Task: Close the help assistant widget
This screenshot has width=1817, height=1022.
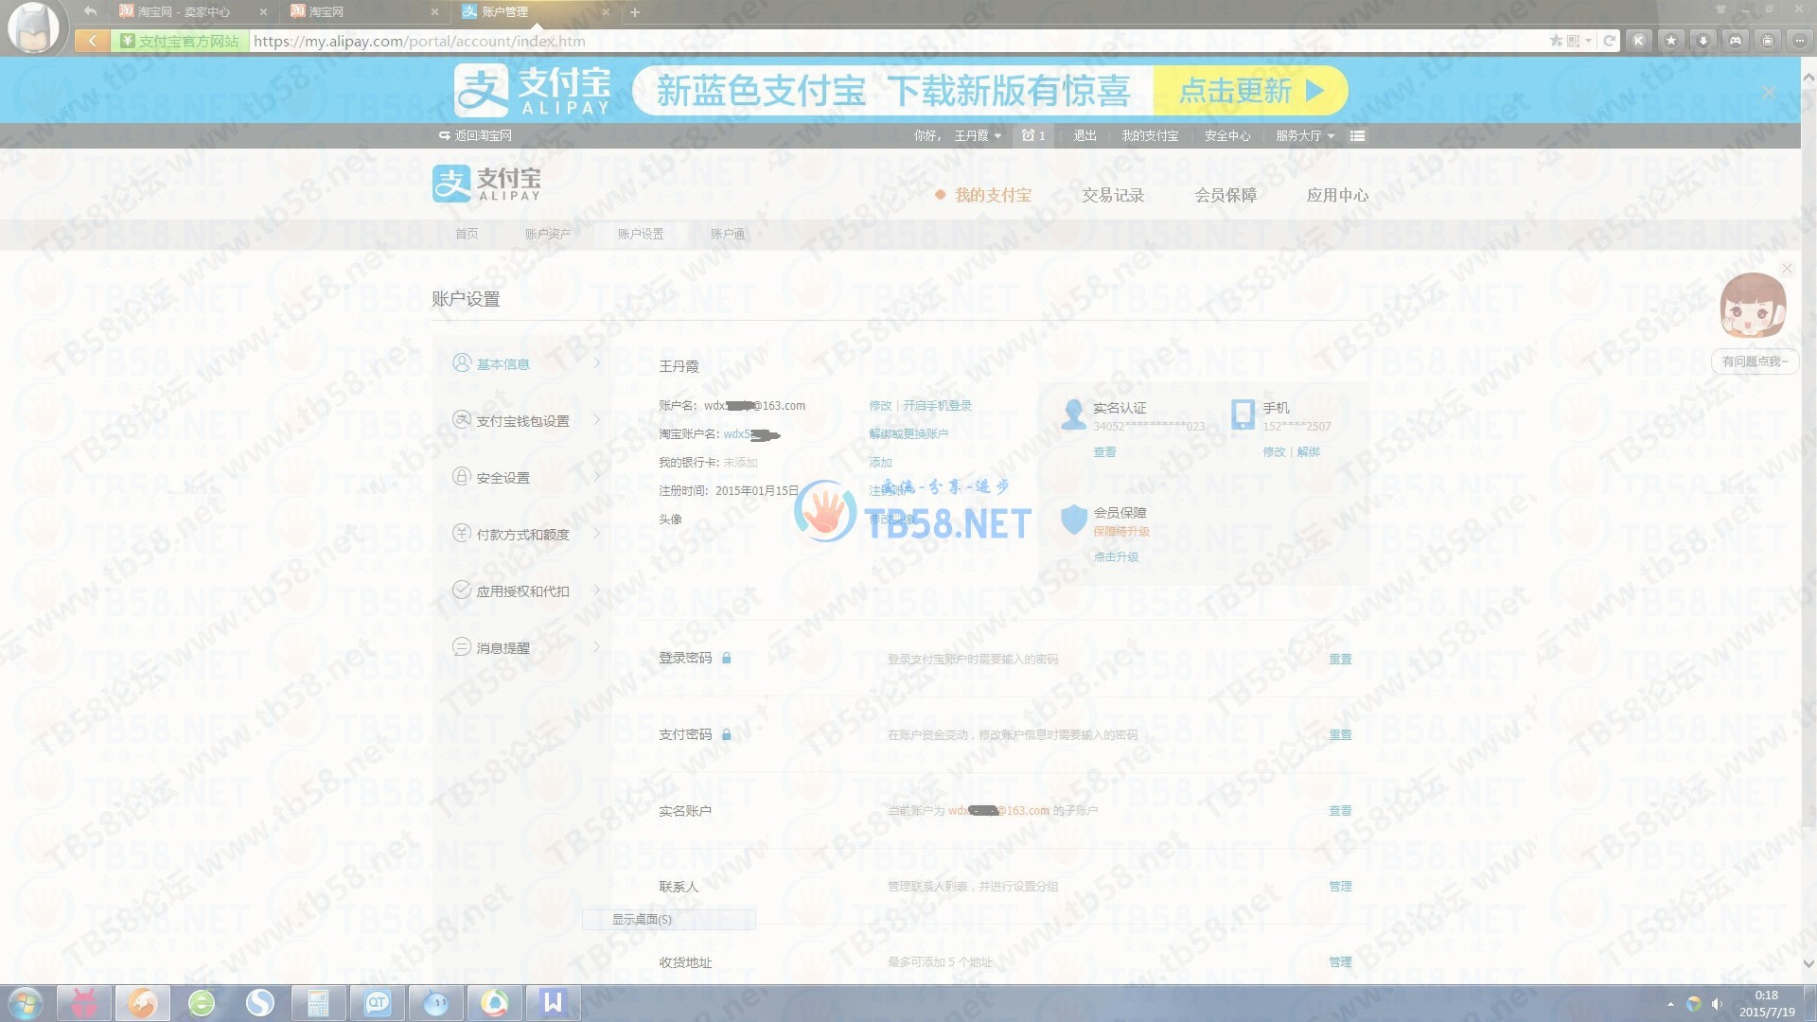Action: [x=1787, y=269]
